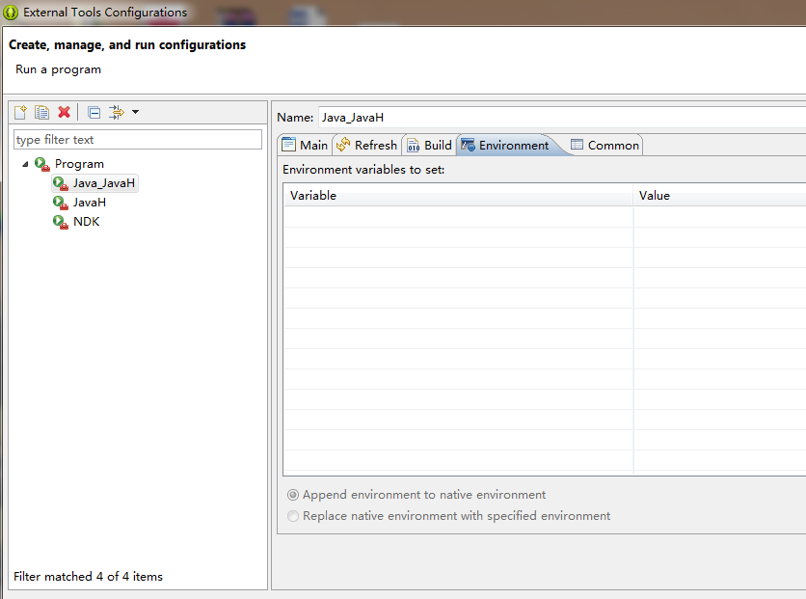Delete selected configuration with red X
This screenshot has height=599, width=806.
coord(64,112)
